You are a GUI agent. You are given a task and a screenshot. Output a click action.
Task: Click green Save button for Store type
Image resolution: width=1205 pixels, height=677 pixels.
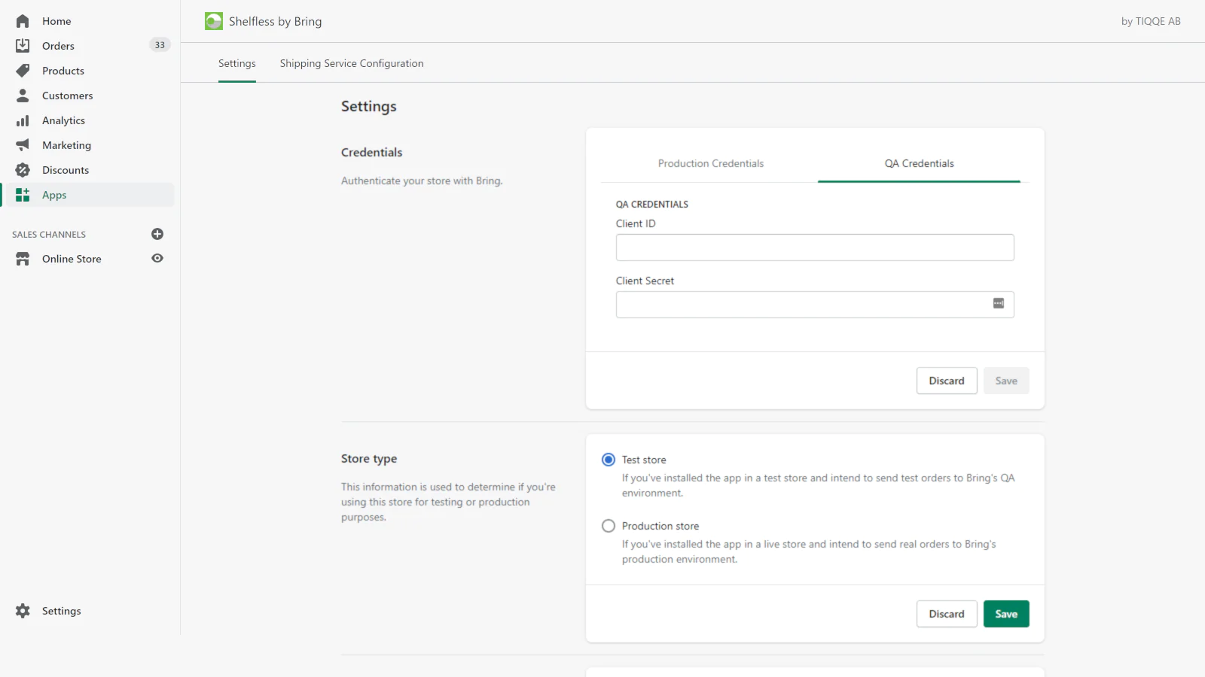[x=1005, y=614]
